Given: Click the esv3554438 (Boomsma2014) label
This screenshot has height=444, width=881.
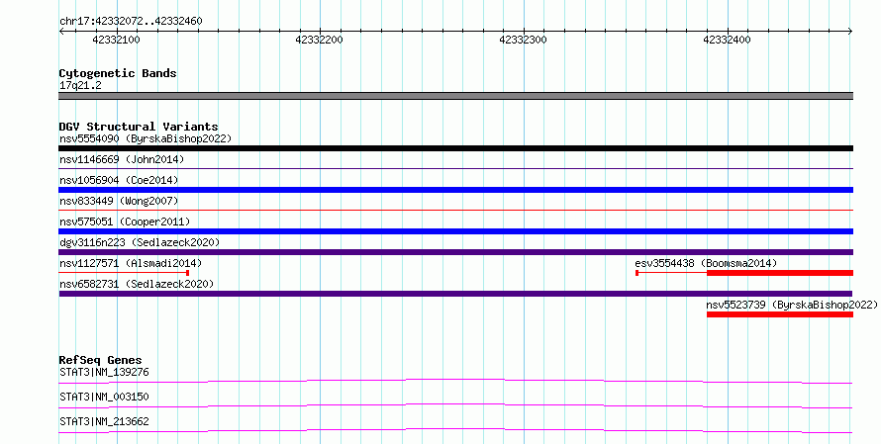Looking at the screenshot, I should tap(706, 263).
